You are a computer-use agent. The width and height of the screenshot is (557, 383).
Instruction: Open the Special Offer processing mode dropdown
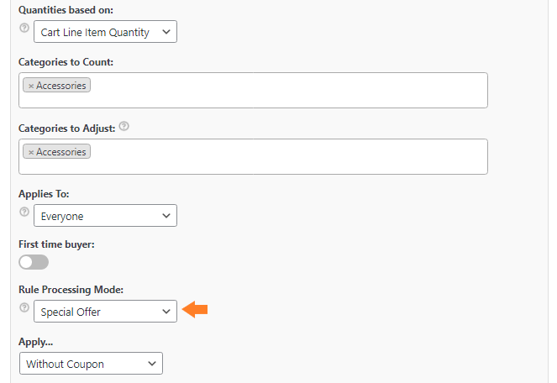click(x=105, y=312)
